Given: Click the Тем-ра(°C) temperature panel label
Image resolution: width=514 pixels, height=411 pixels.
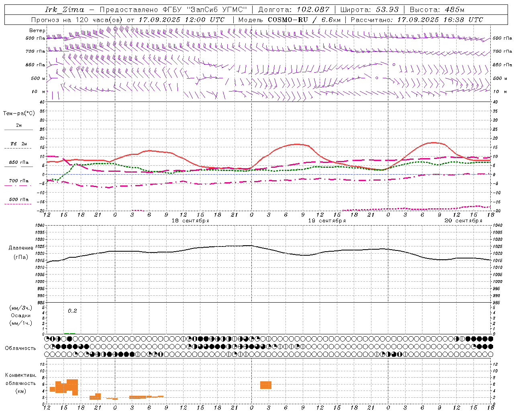Looking at the screenshot, I should (19, 114).
